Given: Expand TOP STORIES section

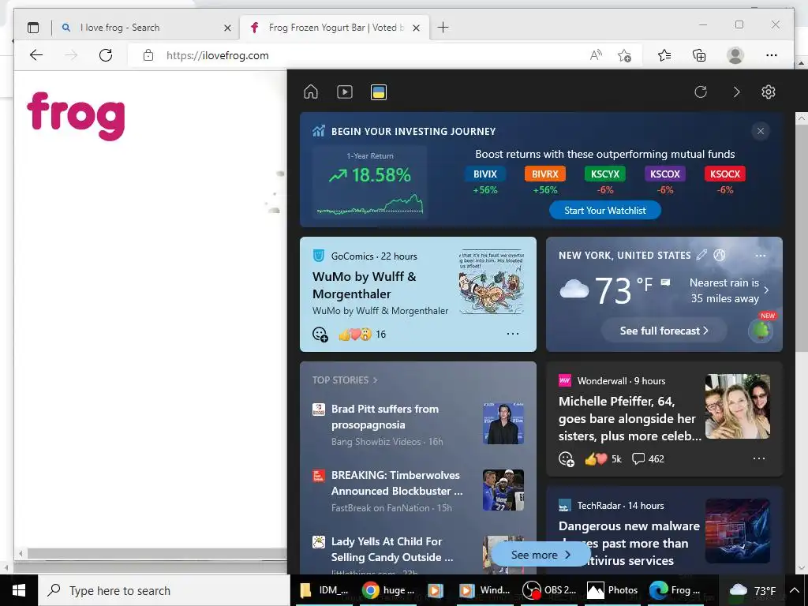Looking at the screenshot, I should (345, 380).
